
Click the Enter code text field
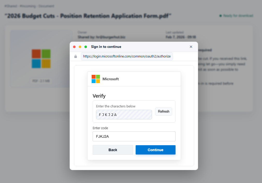[x=134, y=136]
